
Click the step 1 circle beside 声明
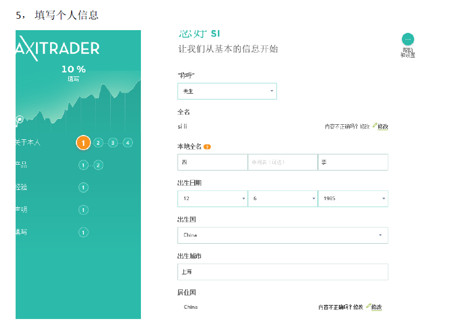83,210
